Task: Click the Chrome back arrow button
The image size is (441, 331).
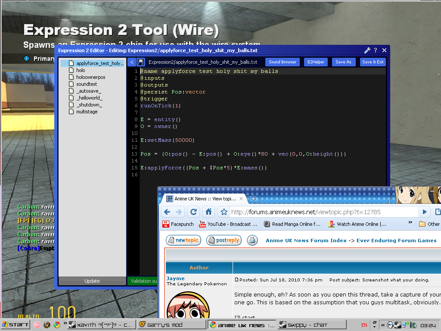Action: tap(167, 212)
